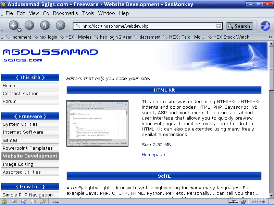
Task: Click the HTML Kit screenshot thumbnail
Action: 97,123
